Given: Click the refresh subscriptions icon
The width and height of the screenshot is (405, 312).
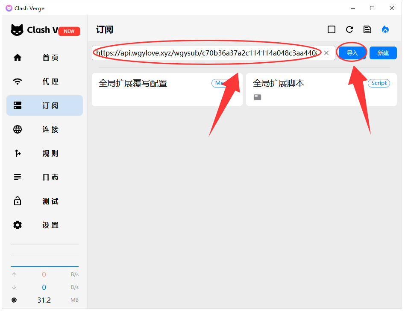Looking at the screenshot, I should (x=349, y=29).
